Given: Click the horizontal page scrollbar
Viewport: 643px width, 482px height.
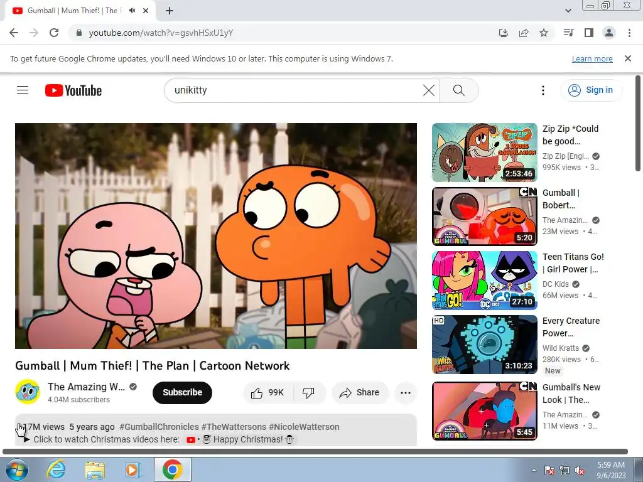Looking at the screenshot, I should [315, 452].
